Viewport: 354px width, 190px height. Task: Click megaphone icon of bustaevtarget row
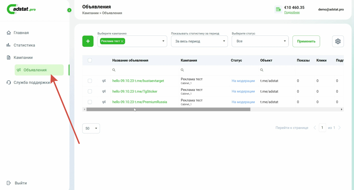[x=104, y=81]
